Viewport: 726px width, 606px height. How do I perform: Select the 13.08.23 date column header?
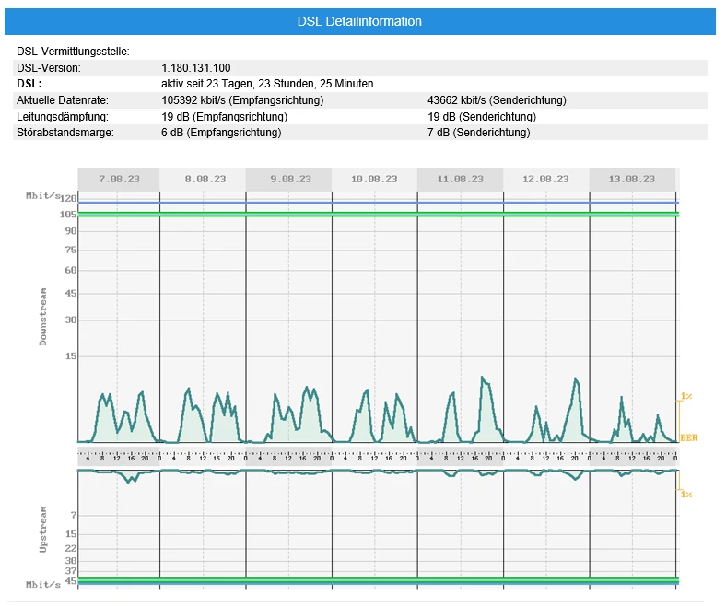632,180
